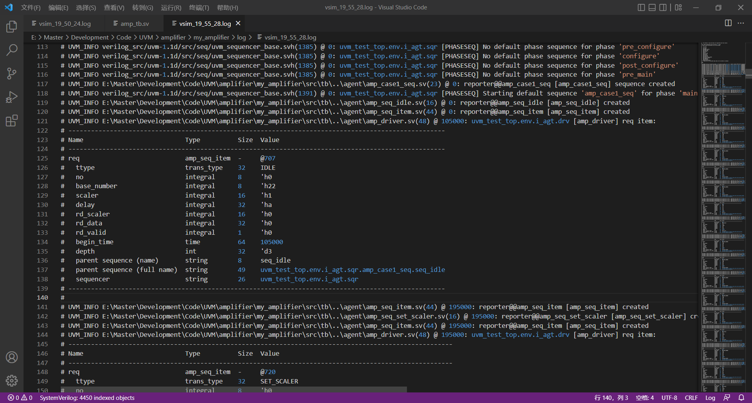Open the 编辑(E) menu
This screenshot has height=403, width=752.
[x=58, y=7]
